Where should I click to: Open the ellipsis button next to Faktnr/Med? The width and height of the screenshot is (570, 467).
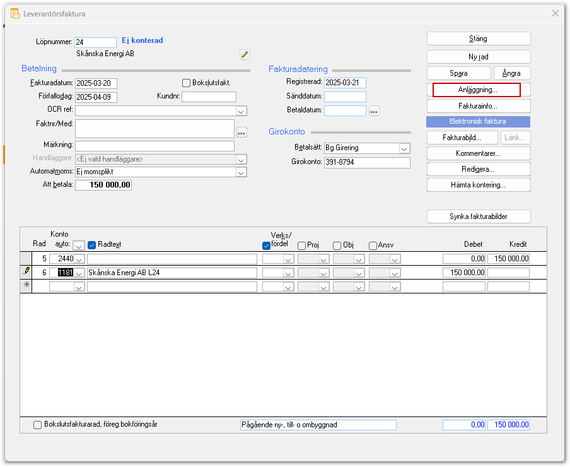[x=241, y=133]
